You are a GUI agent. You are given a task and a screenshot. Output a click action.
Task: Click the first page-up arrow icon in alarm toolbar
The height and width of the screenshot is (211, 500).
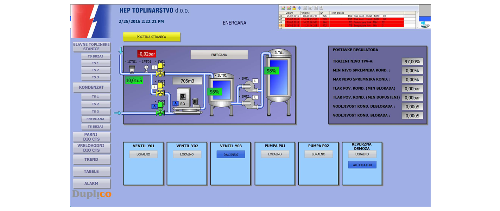305,8
